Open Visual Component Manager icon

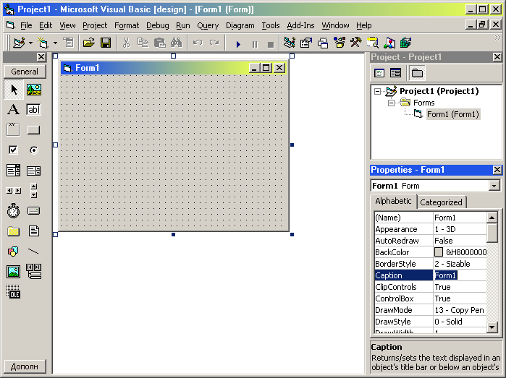(406, 43)
